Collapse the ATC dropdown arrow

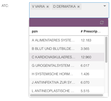105,6
